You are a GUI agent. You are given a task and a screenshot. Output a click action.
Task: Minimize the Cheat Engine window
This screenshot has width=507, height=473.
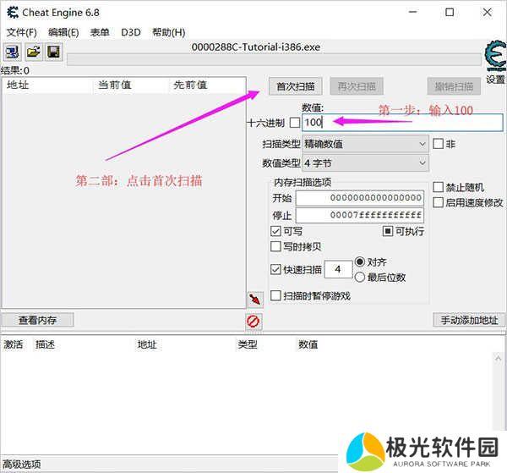click(x=412, y=13)
